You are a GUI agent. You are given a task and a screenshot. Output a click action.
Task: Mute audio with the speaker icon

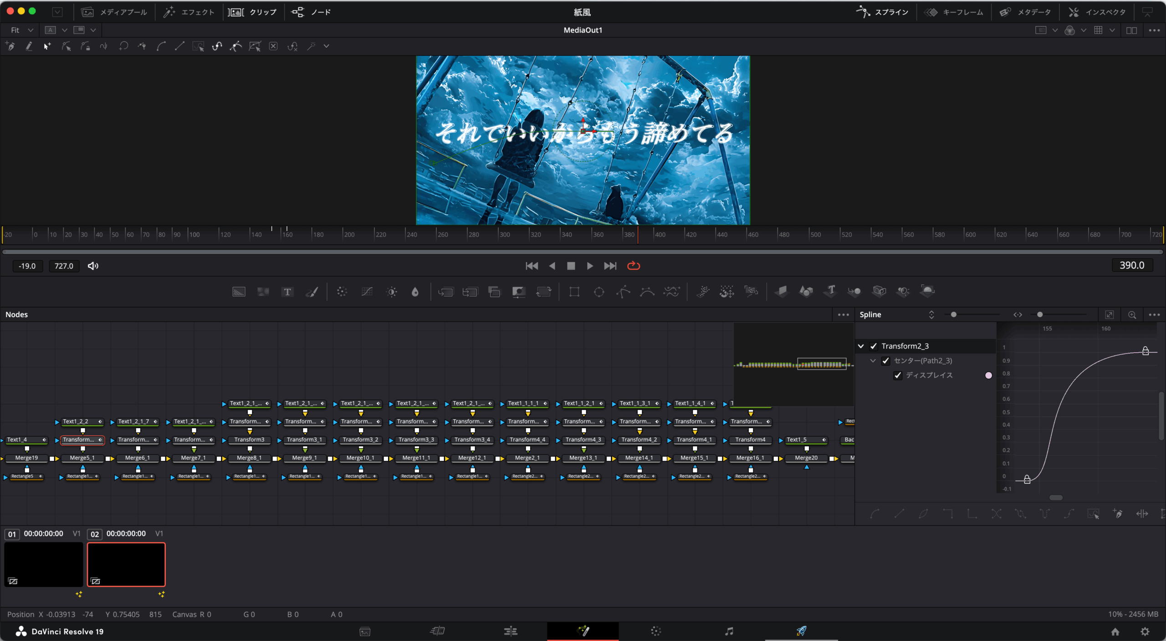(93, 266)
